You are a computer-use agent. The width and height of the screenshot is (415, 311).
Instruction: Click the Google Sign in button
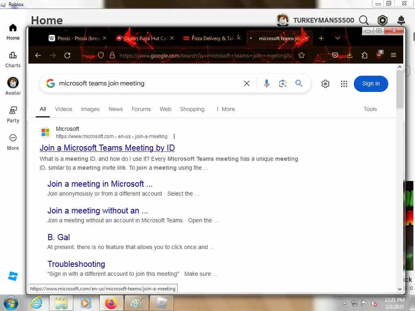(x=371, y=83)
